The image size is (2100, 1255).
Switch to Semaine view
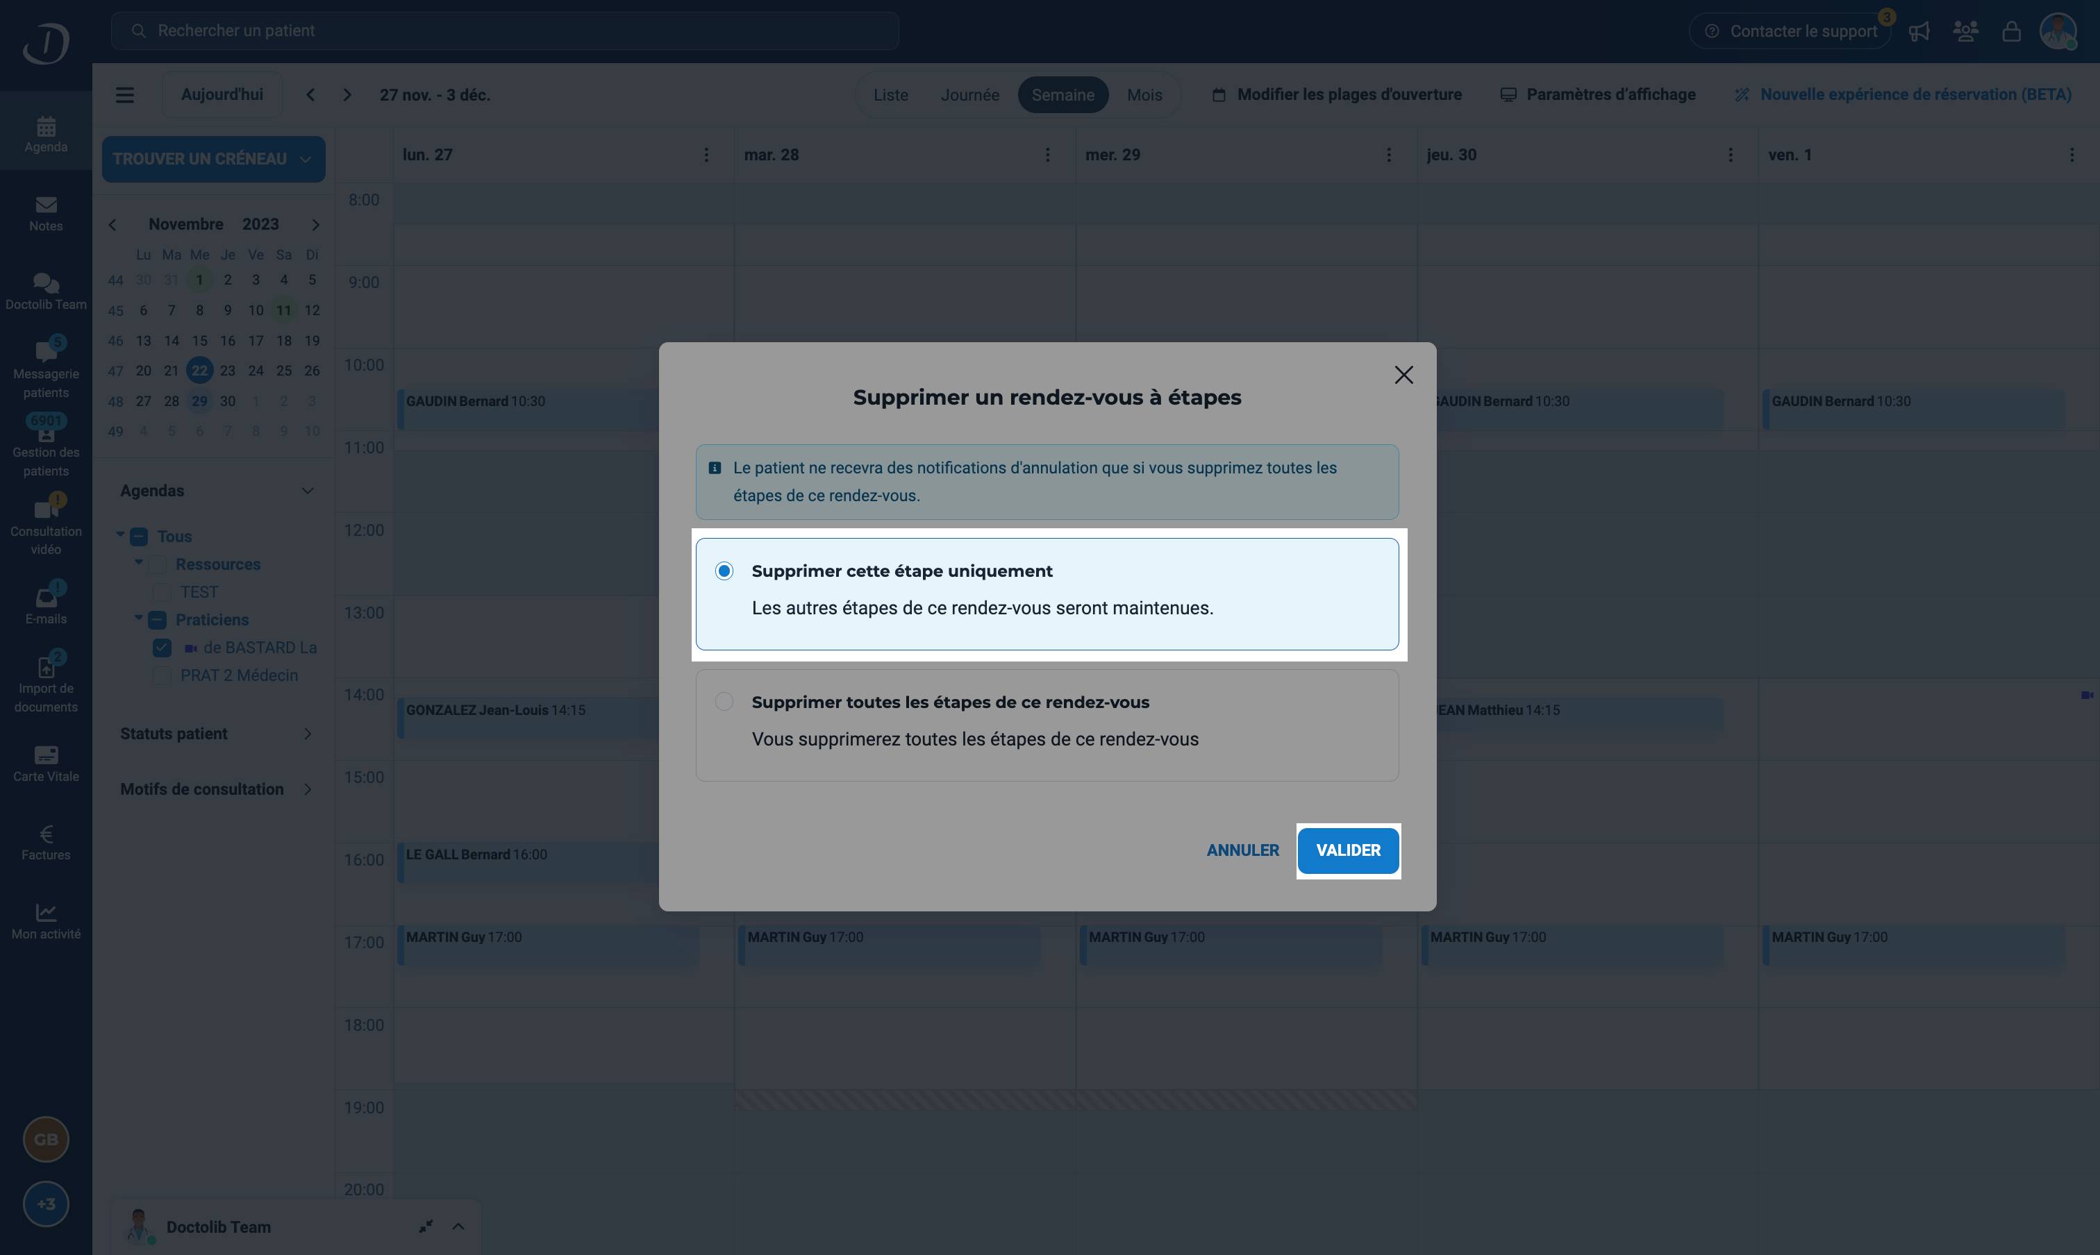click(1062, 94)
